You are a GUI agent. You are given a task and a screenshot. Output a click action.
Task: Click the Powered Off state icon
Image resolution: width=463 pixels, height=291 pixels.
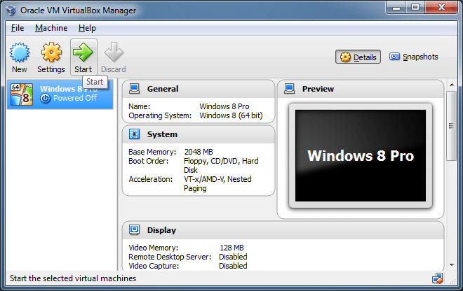point(45,99)
